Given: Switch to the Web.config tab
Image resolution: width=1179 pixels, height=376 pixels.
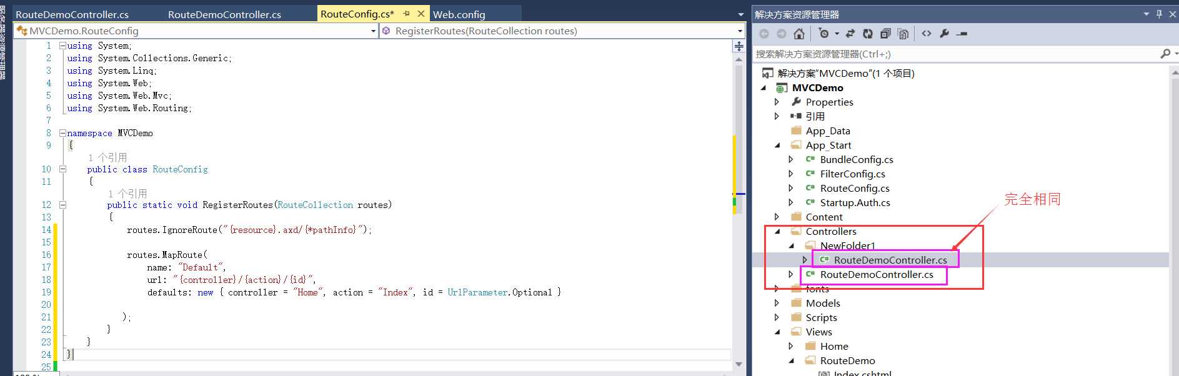Looking at the screenshot, I should (x=459, y=14).
